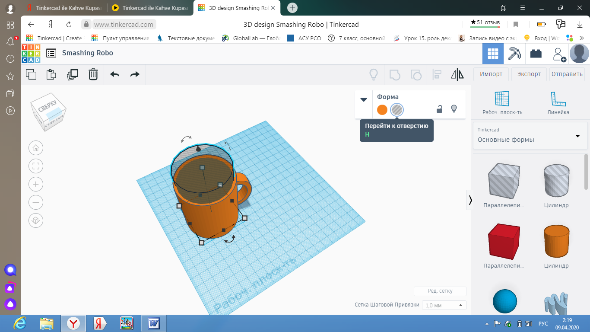Open the АСУ РСО bookmark
The image size is (590, 332).
304,38
